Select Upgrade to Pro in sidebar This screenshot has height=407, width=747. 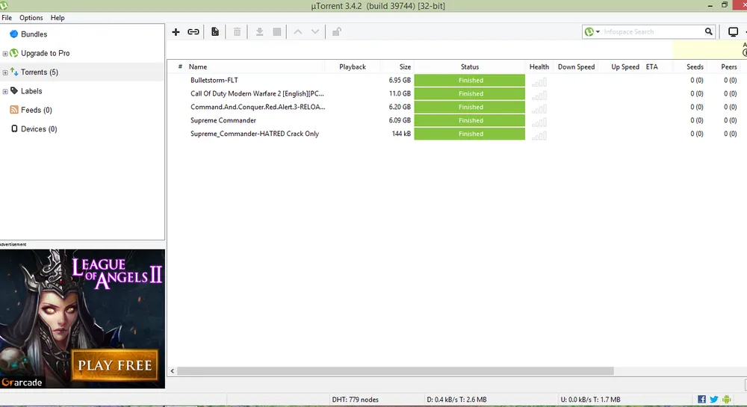pyautogui.click(x=46, y=53)
